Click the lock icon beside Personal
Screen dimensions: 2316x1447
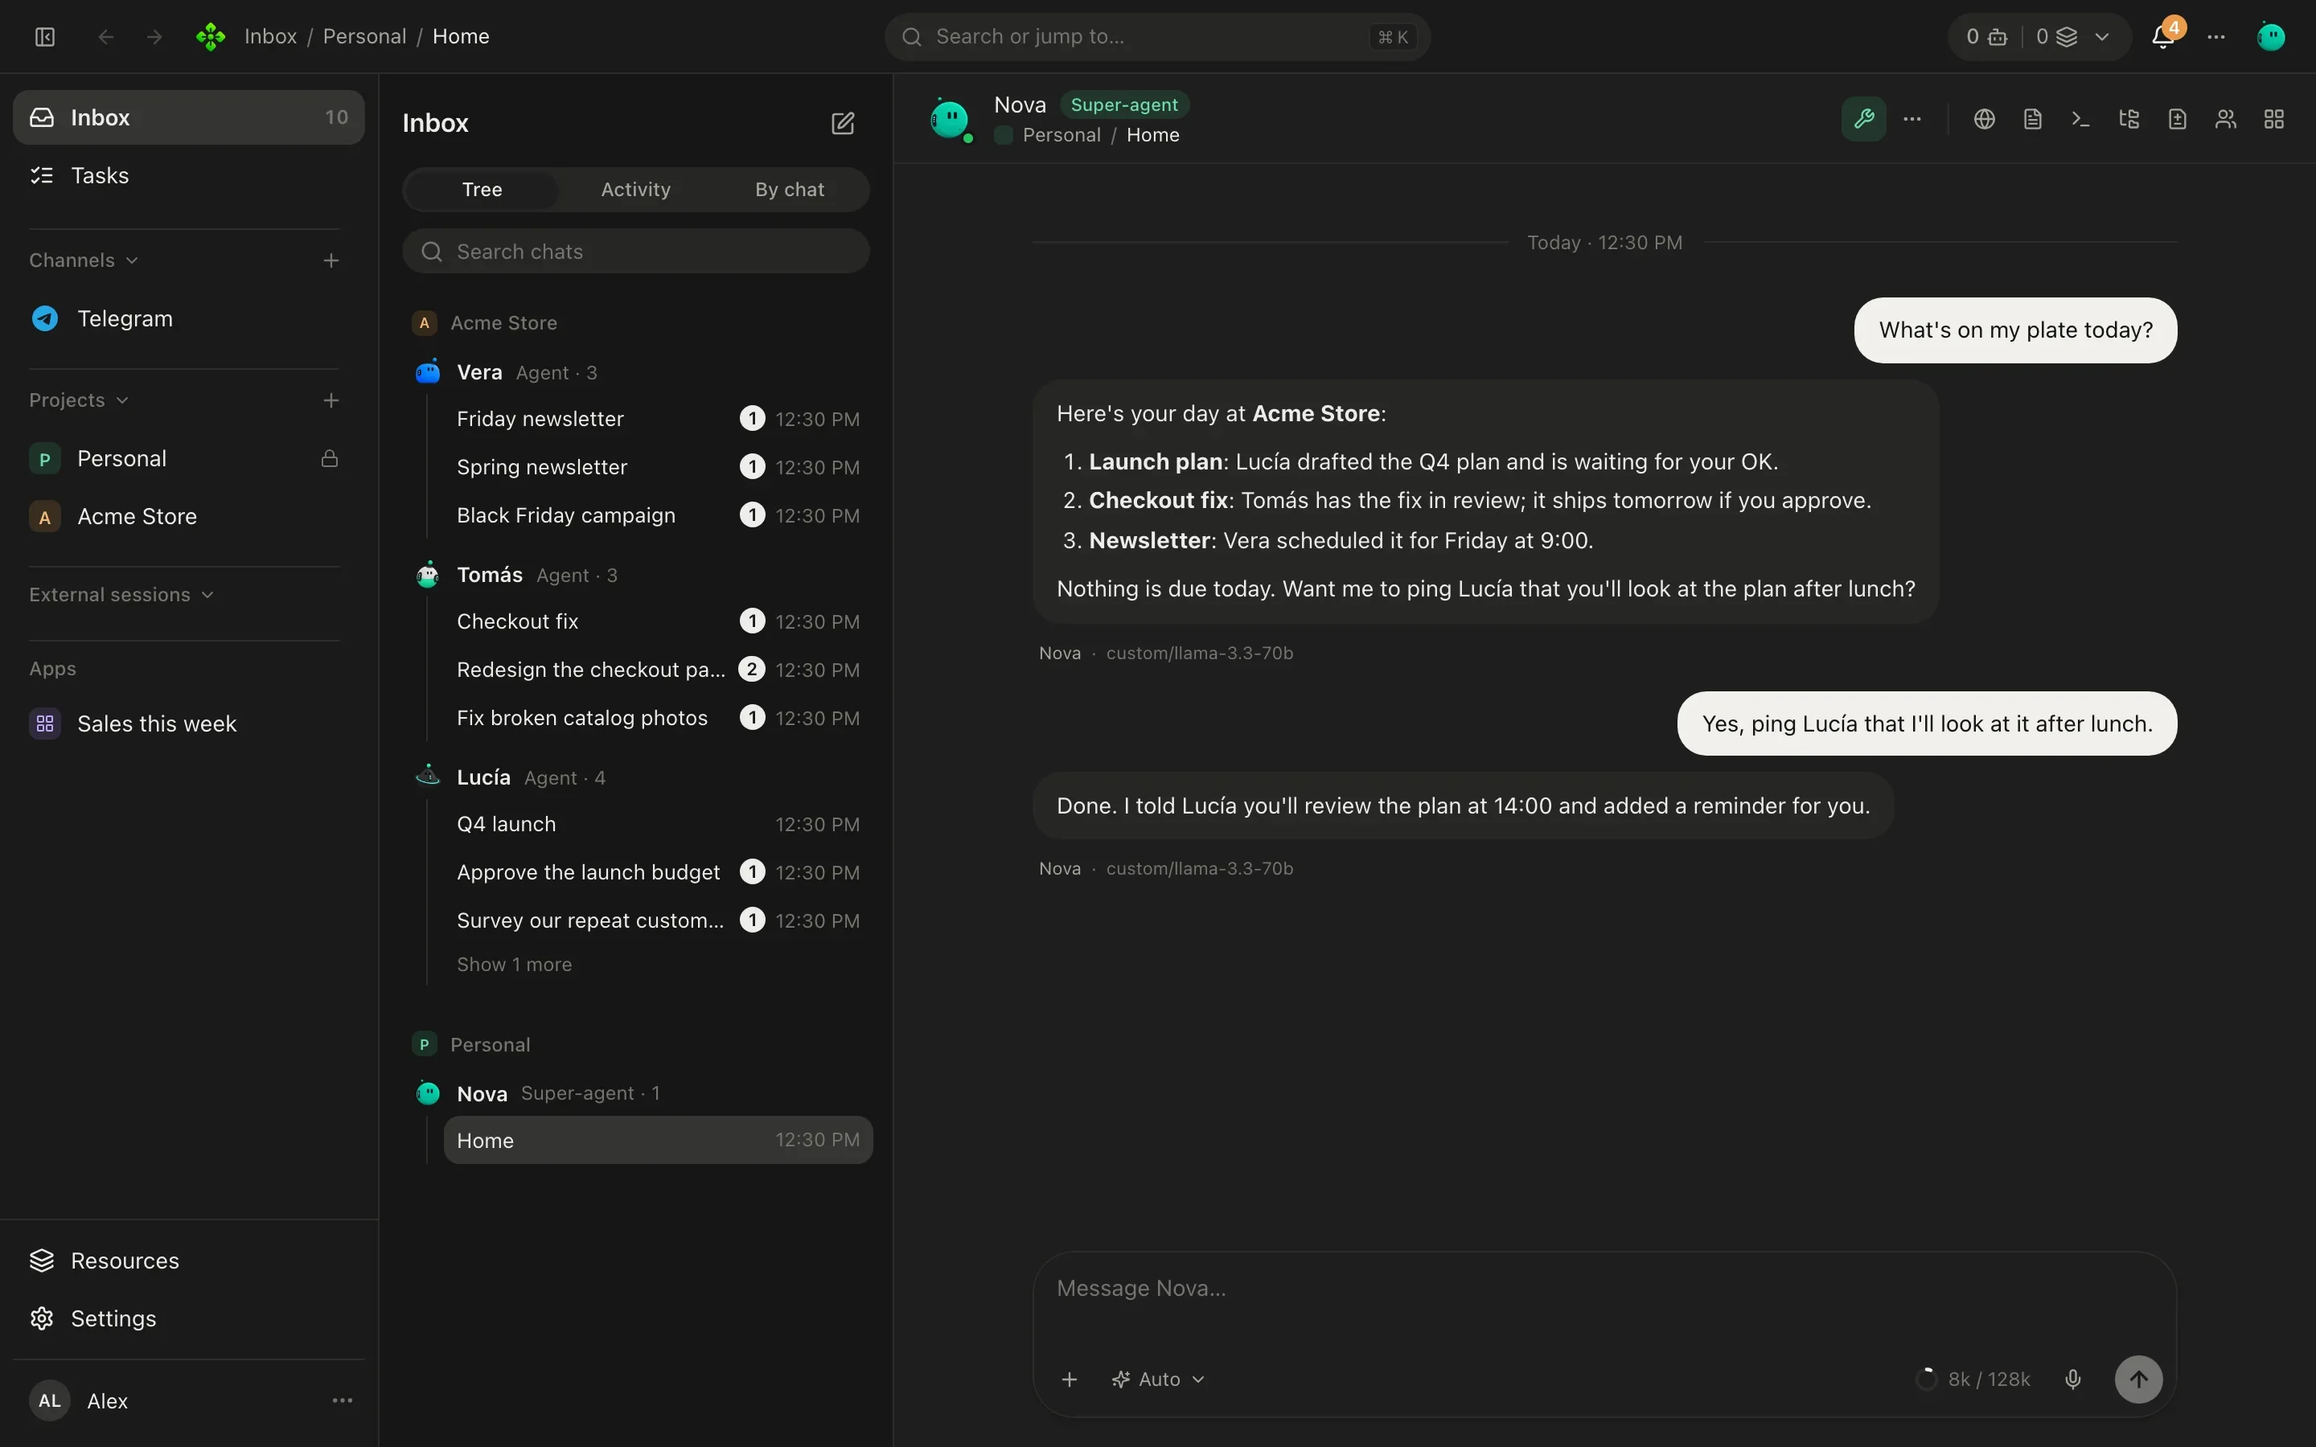(x=329, y=458)
